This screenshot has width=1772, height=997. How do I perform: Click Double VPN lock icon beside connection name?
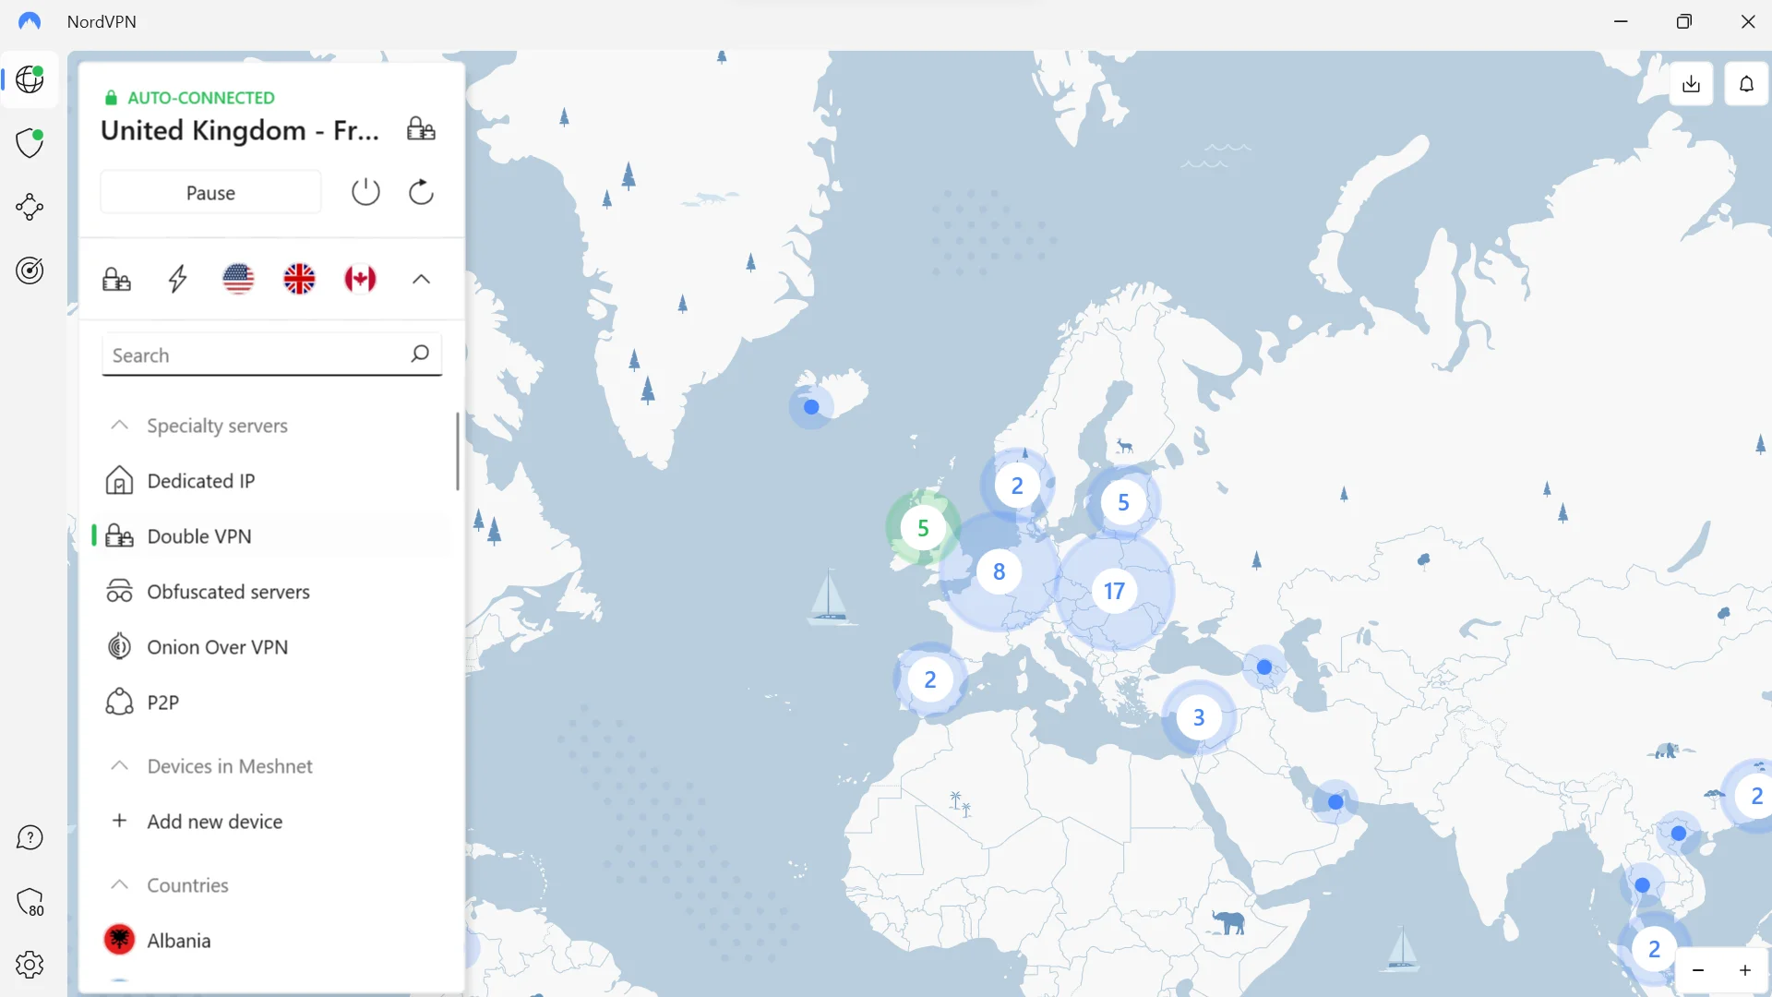click(x=421, y=129)
